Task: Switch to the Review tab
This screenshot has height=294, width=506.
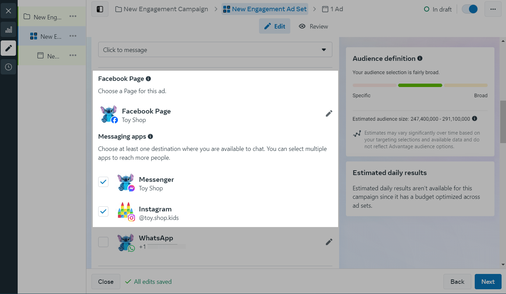Action: point(313,27)
